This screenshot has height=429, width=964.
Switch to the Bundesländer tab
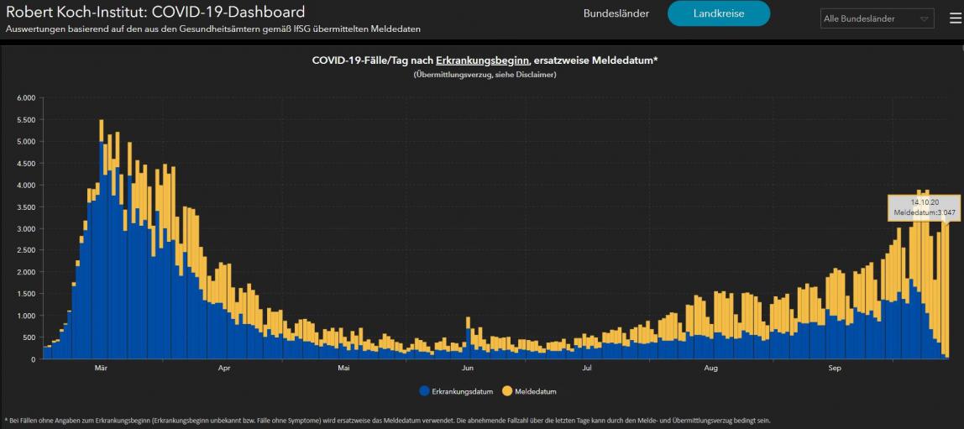tap(616, 13)
